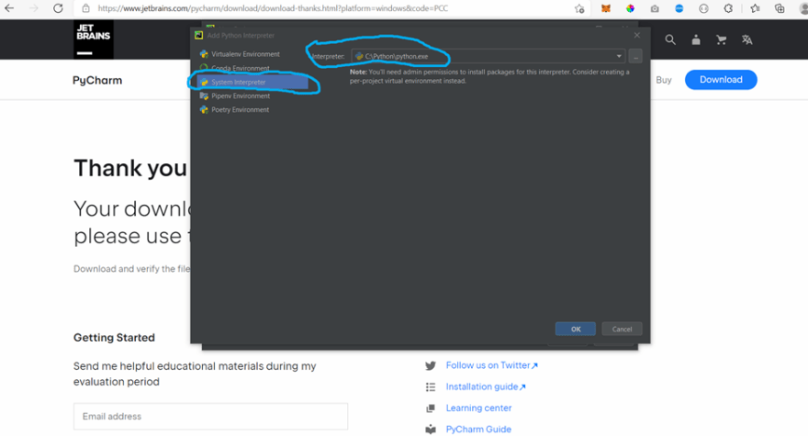Click the Installation guide list icon
The image size is (808, 436).
[431, 387]
